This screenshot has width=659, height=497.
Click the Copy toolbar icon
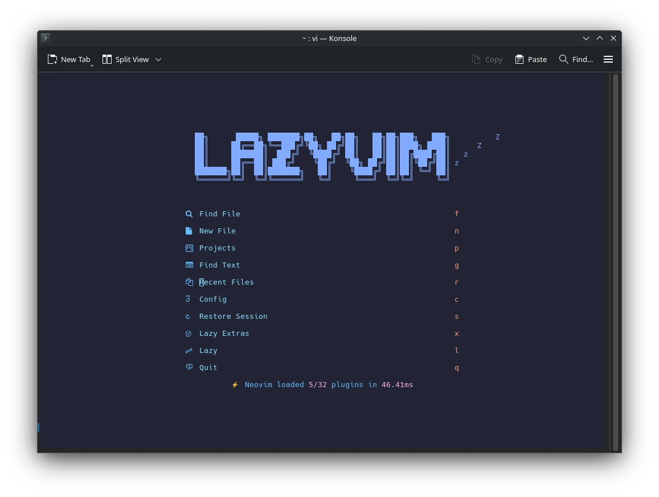(x=476, y=60)
